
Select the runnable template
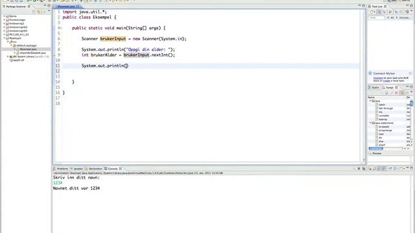coord(384,116)
